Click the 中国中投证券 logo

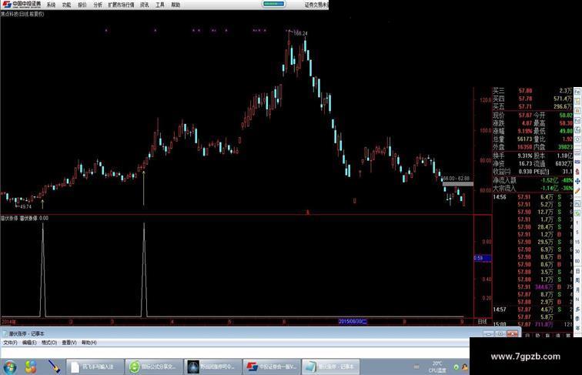tap(22, 5)
